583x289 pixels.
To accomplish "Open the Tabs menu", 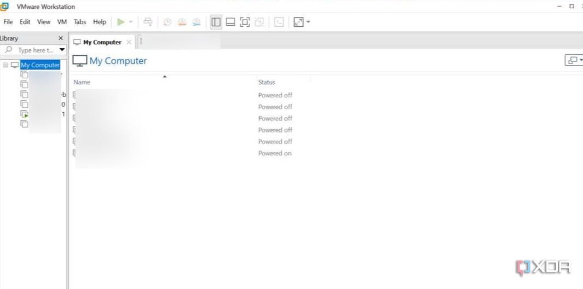I will pos(80,22).
